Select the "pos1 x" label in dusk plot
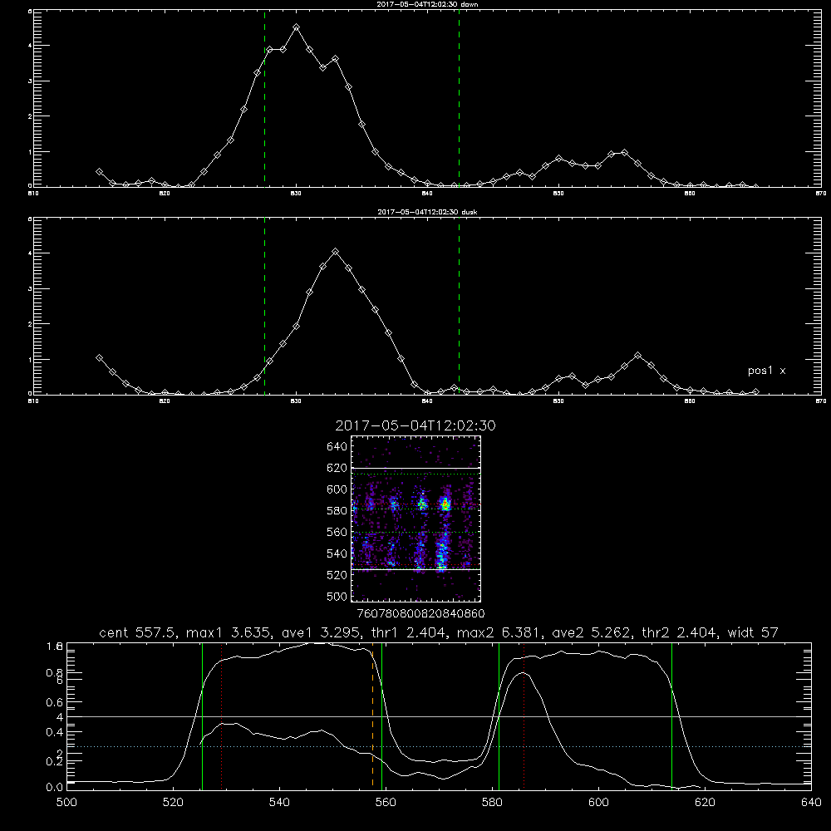831x831 pixels. coord(766,371)
